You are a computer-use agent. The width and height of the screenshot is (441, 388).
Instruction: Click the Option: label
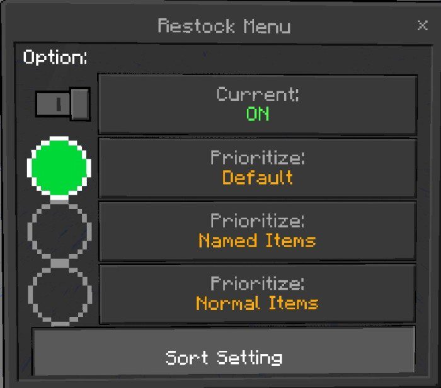55,57
